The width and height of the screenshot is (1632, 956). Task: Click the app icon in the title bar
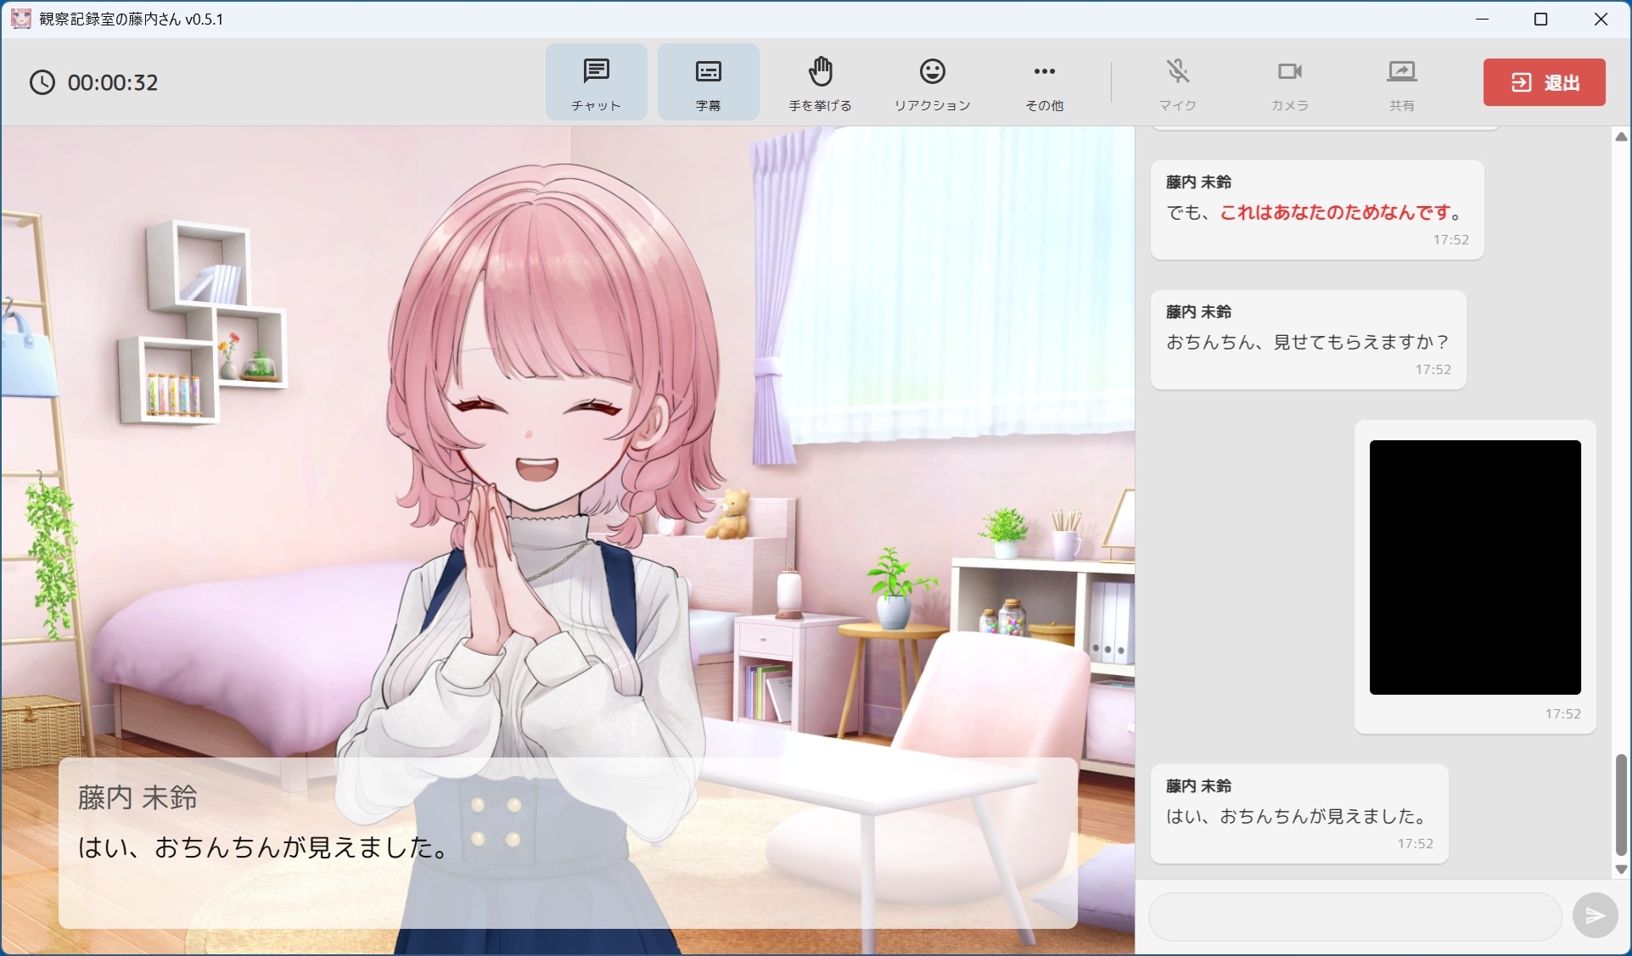[x=20, y=19]
